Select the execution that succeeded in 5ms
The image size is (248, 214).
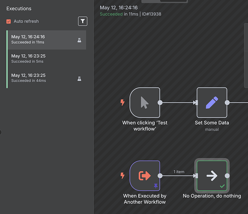[x=47, y=59]
